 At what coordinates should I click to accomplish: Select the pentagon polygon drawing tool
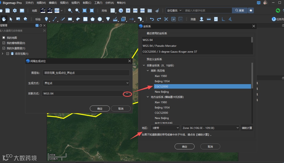tap(93, 19)
